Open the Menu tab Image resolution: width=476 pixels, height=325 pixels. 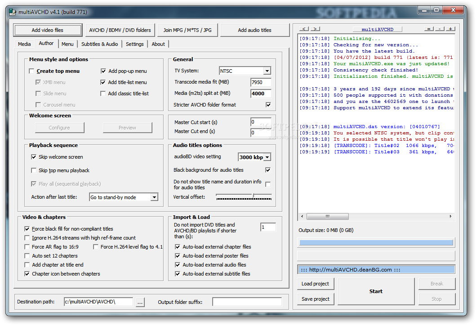click(67, 44)
